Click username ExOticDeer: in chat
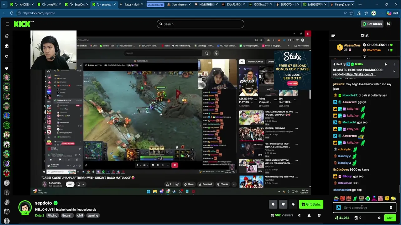This screenshot has height=225, width=401. coord(341,170)
